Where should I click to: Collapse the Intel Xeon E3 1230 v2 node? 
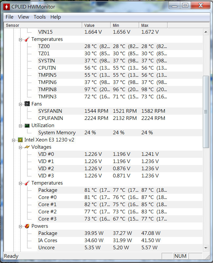tap(14, 140)
